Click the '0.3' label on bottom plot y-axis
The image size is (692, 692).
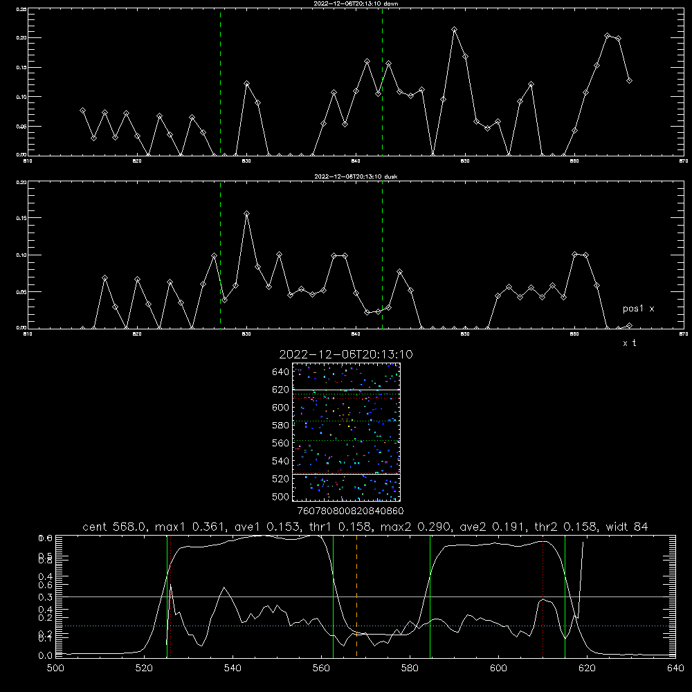click(46, 597)
